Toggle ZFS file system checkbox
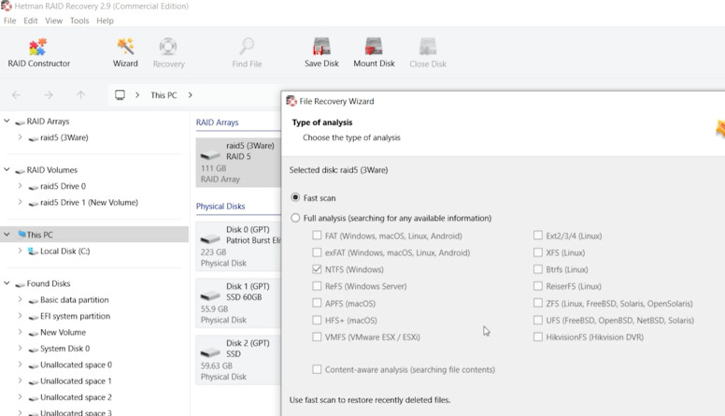The width and height of the screenshot is (725, 416). 538,303
